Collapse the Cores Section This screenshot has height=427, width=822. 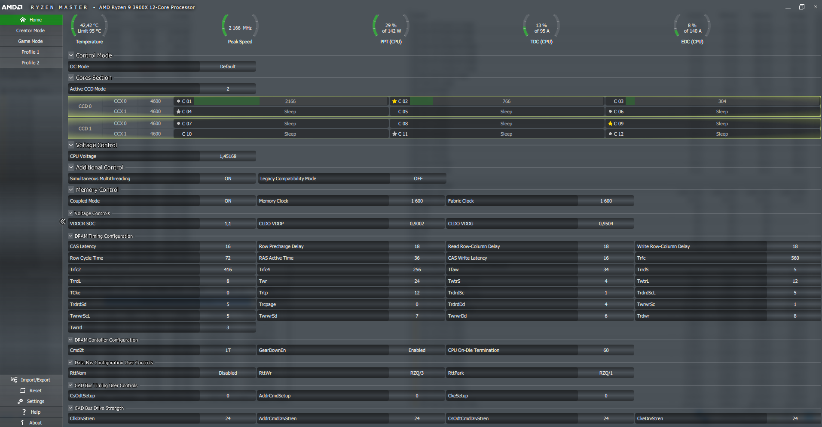click(x=71, y=77)
